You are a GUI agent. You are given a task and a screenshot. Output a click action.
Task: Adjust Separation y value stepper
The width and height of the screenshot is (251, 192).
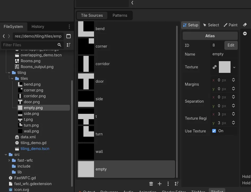(x=233, y=106)
